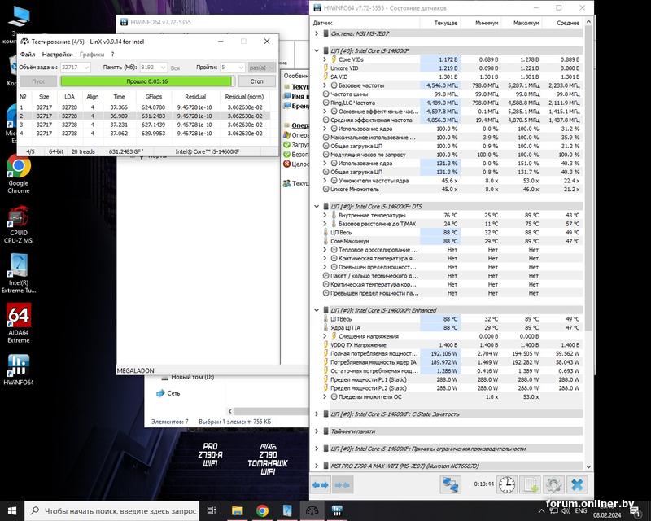The width and height of the screenshot is (651, 521).
Task: Open the Файл menu in LinX
Action: (x=27, y=54)
